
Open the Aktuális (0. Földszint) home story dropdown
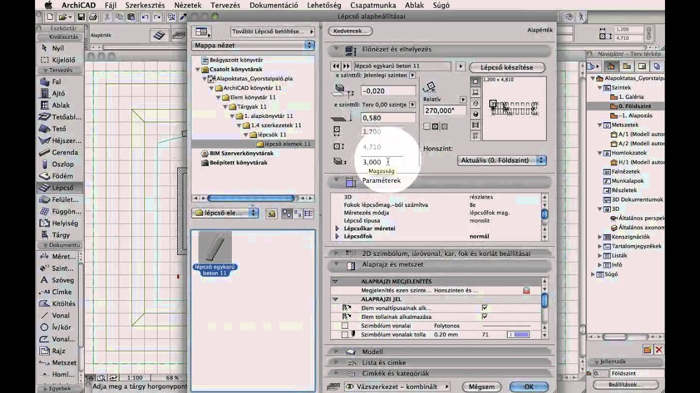(501, 160)
